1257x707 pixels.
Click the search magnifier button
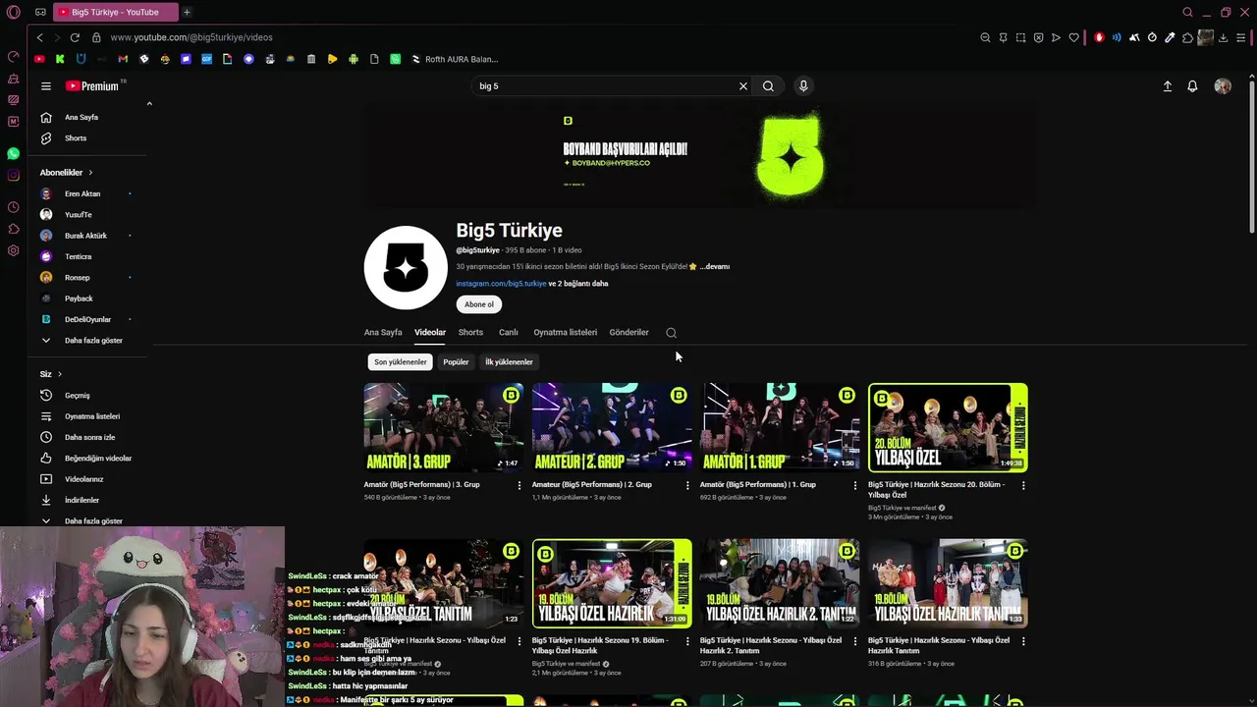[768, 86]
